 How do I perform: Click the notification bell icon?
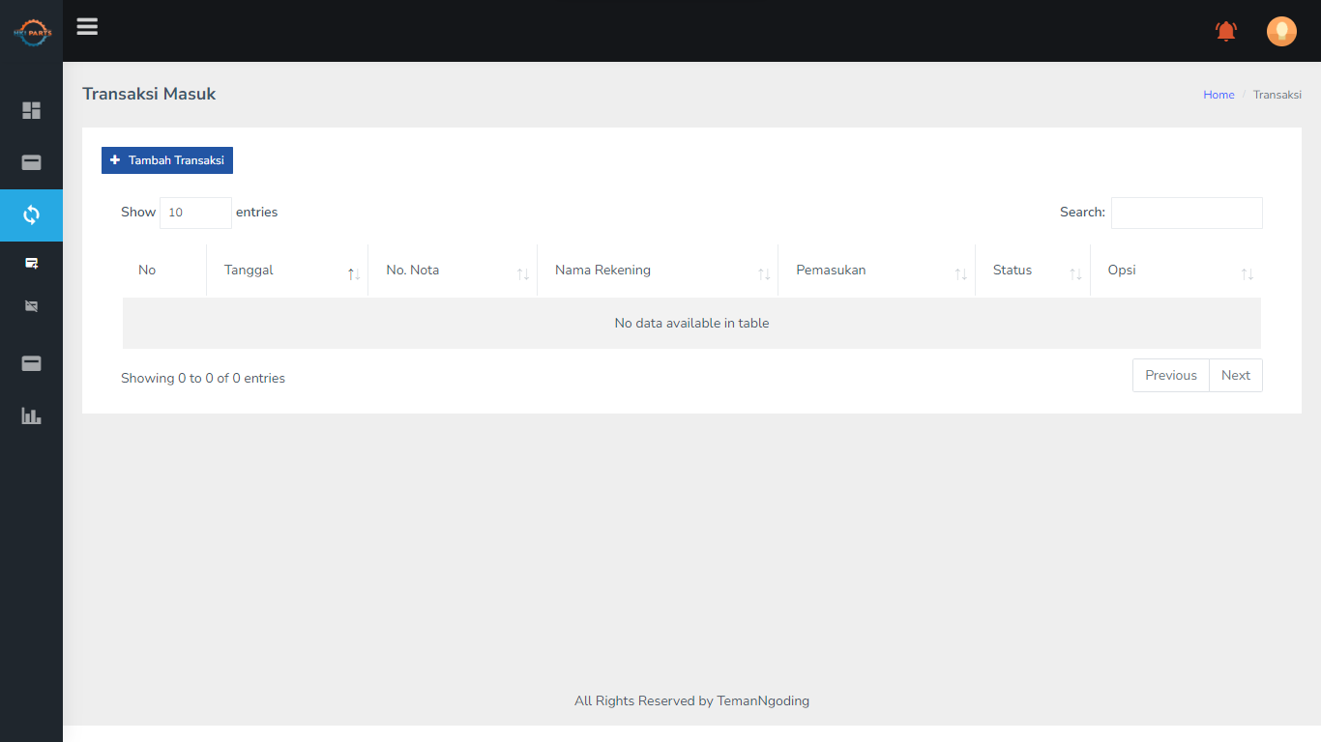pyautogui.click(x=1225, y=30)
